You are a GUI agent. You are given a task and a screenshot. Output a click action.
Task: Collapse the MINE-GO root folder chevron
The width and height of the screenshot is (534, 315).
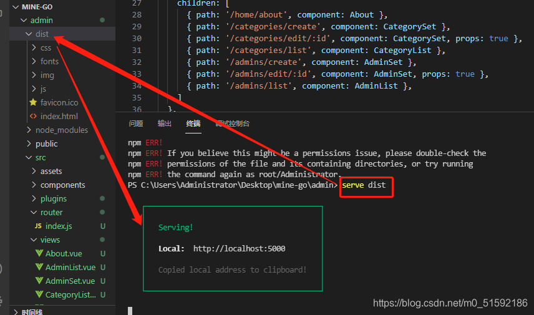pyautogui.click(x=16, y=7)
